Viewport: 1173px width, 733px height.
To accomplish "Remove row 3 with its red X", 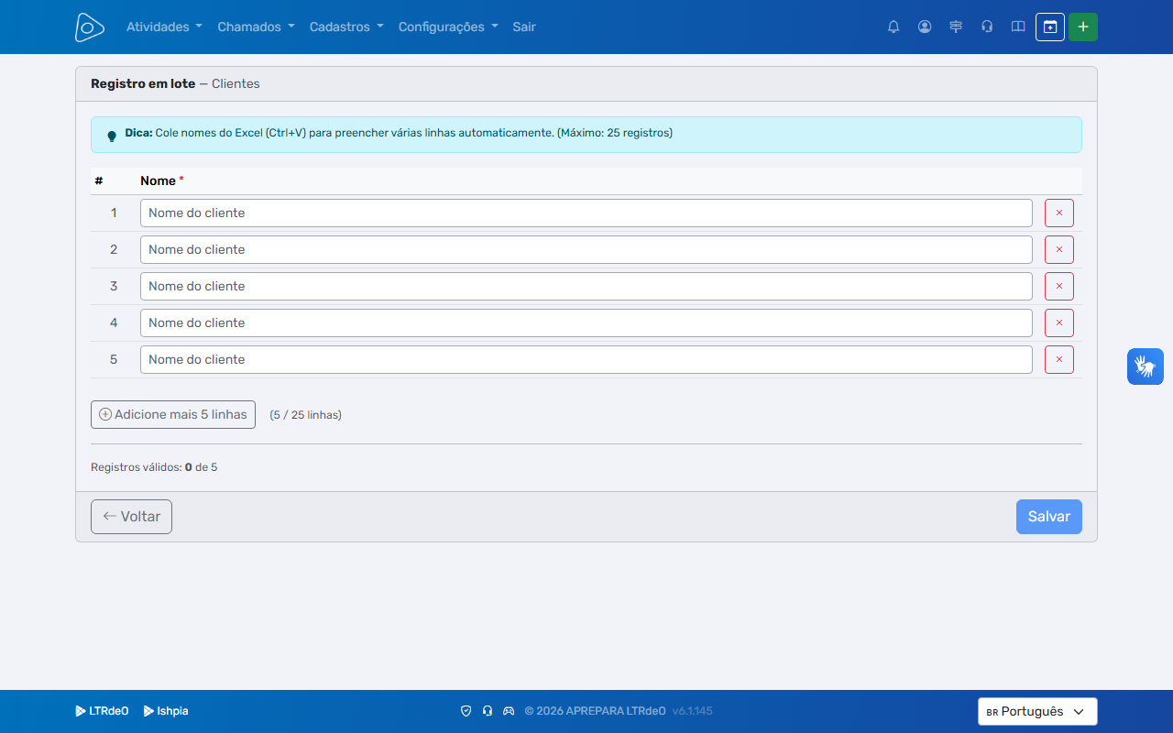I will click(1059, 286).
